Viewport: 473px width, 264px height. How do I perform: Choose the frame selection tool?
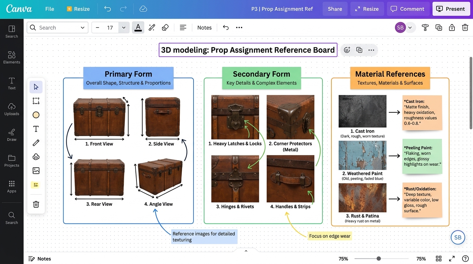coord(36,101)
